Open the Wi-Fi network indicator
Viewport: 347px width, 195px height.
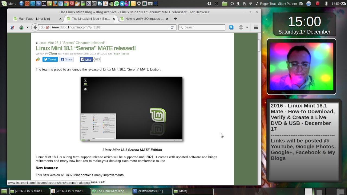[250, 4]
